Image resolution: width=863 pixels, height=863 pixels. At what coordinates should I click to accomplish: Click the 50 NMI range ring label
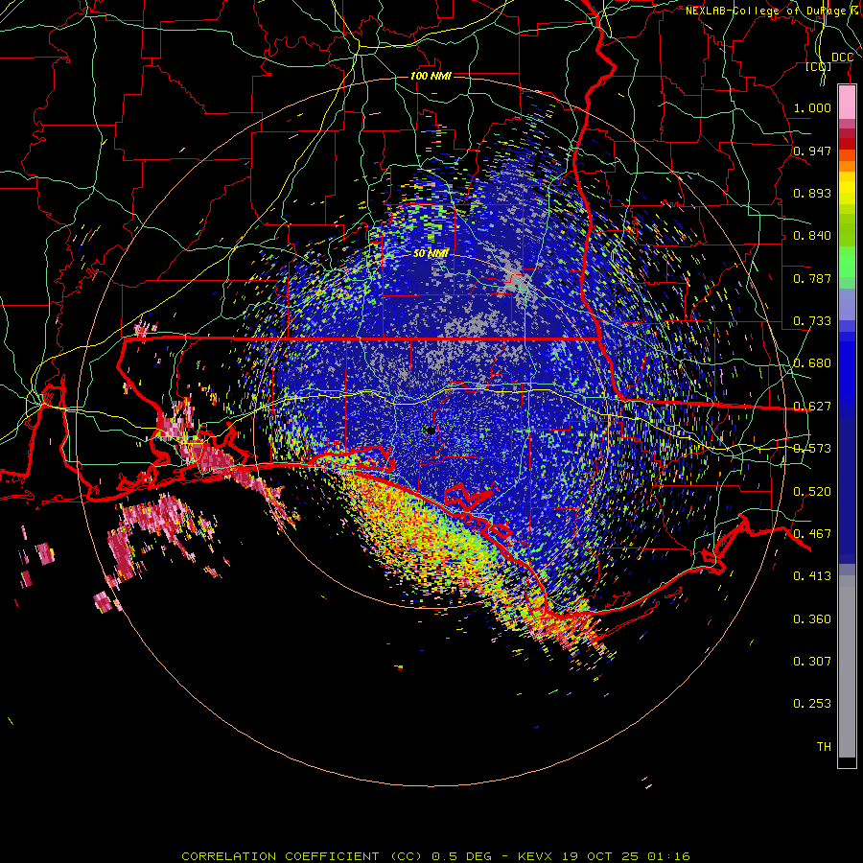coord(431,253)
